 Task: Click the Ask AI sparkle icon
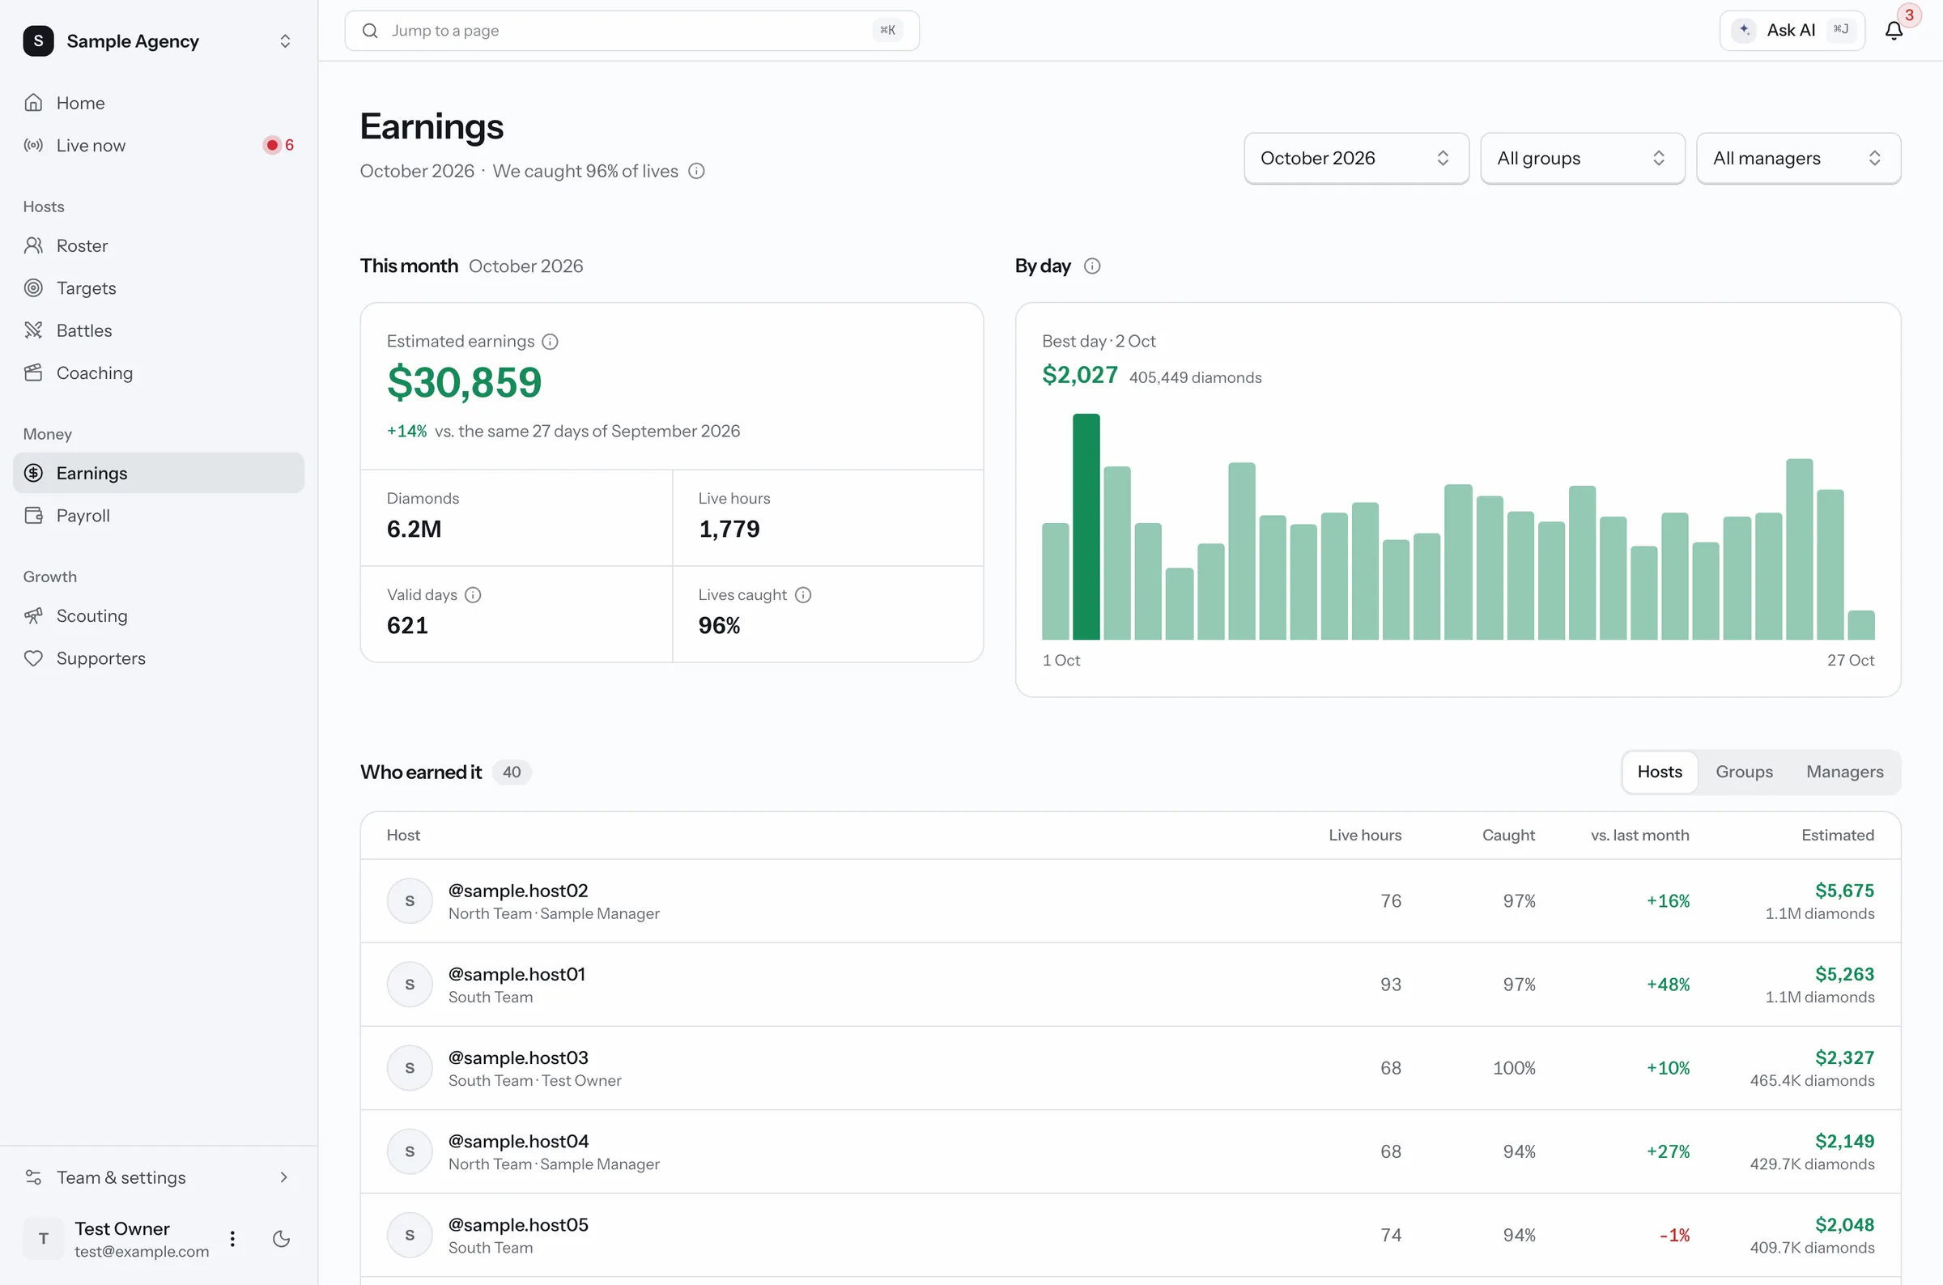[x=1744, y=30]
